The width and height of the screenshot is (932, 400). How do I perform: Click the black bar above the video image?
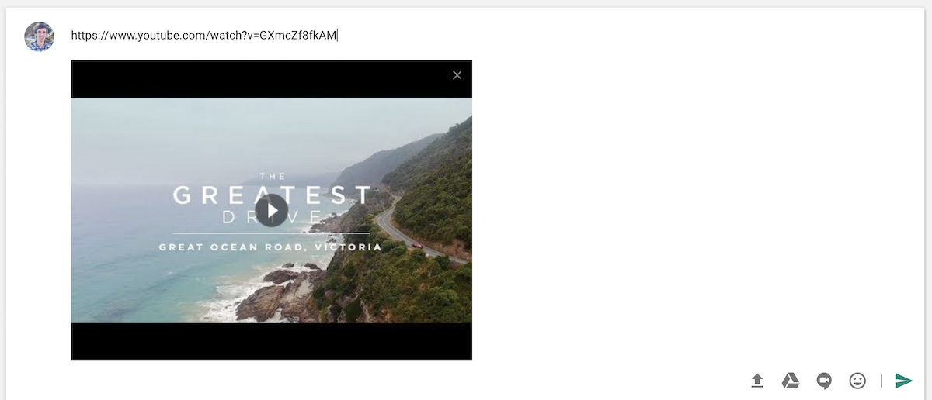(271, 79)
